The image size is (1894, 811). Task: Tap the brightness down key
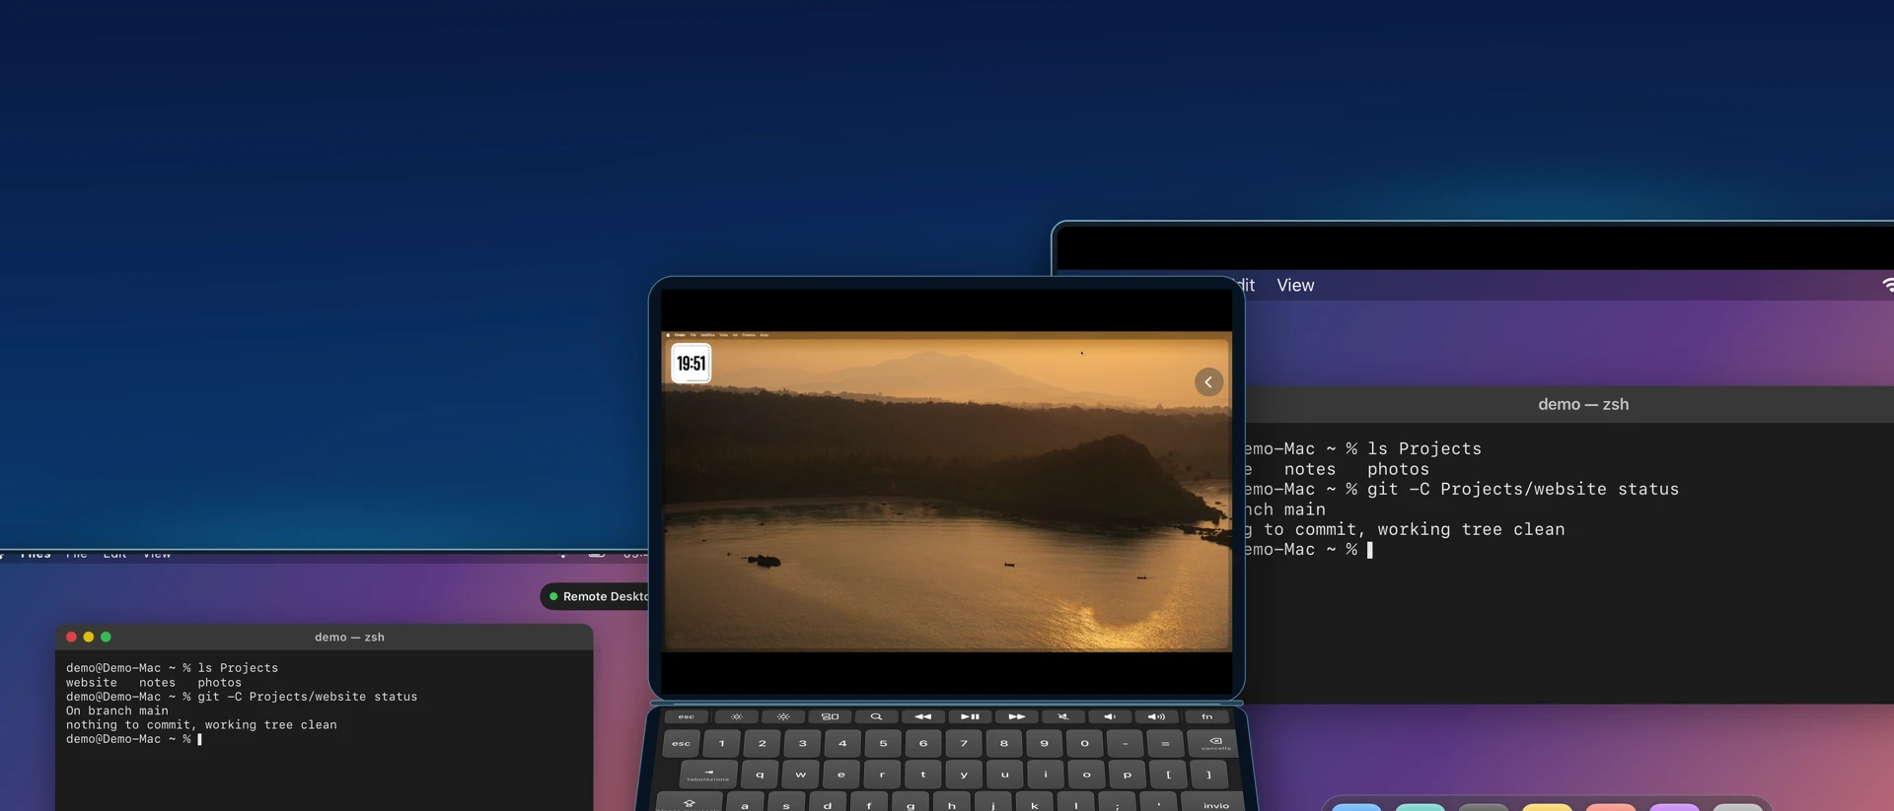click(x=736, y=717)
